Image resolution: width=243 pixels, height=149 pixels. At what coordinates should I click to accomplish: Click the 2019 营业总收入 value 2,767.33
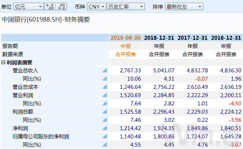(130, 70)
